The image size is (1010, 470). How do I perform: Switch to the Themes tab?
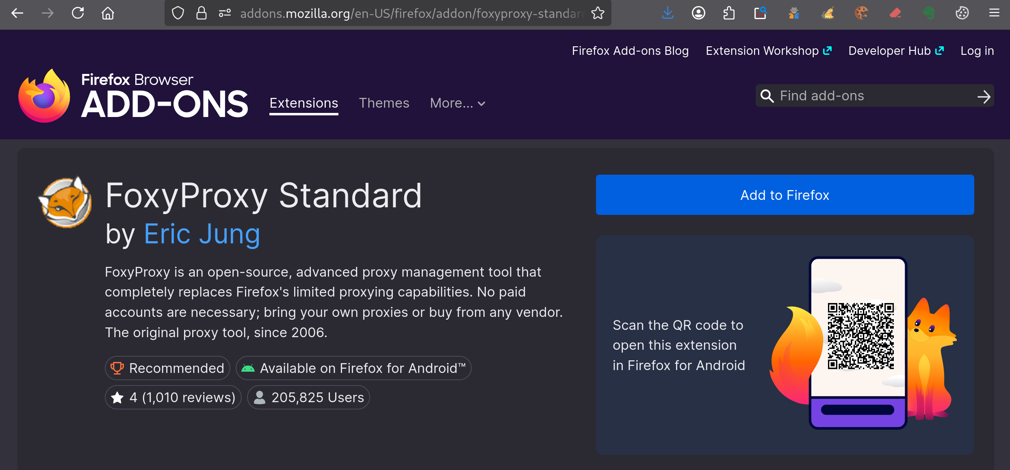tap(384, 103)
